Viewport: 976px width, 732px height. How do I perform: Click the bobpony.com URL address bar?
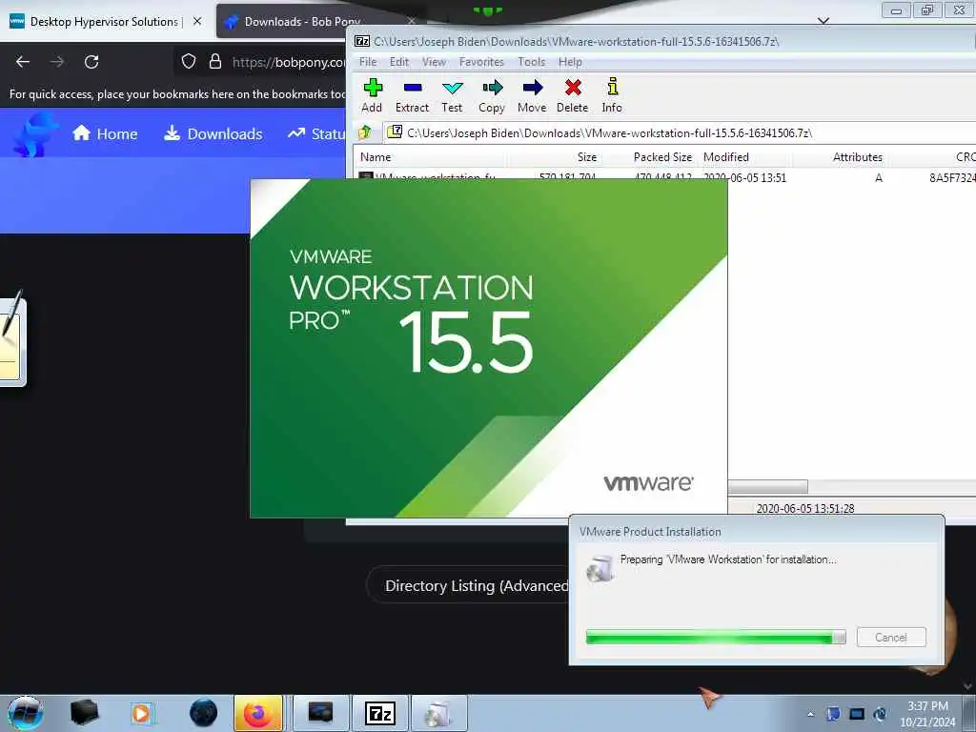tap(289, 62)
